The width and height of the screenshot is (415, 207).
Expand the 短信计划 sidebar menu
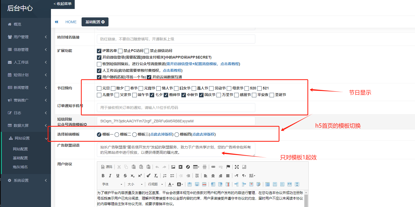click(x=26, y=75)
